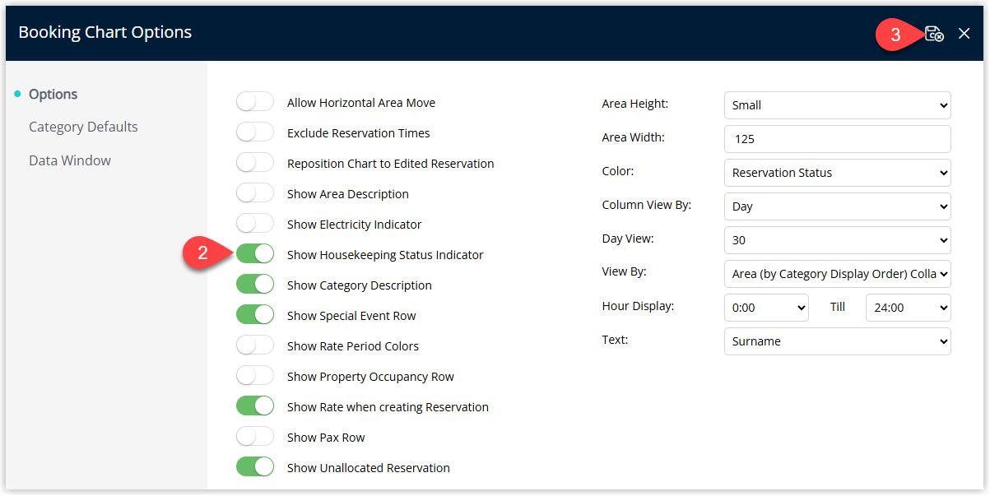Viewport: 990px width, 496px height.
Task: Open the Color dropdown showing Reservation Status
Action: click(x=837, y=173)
